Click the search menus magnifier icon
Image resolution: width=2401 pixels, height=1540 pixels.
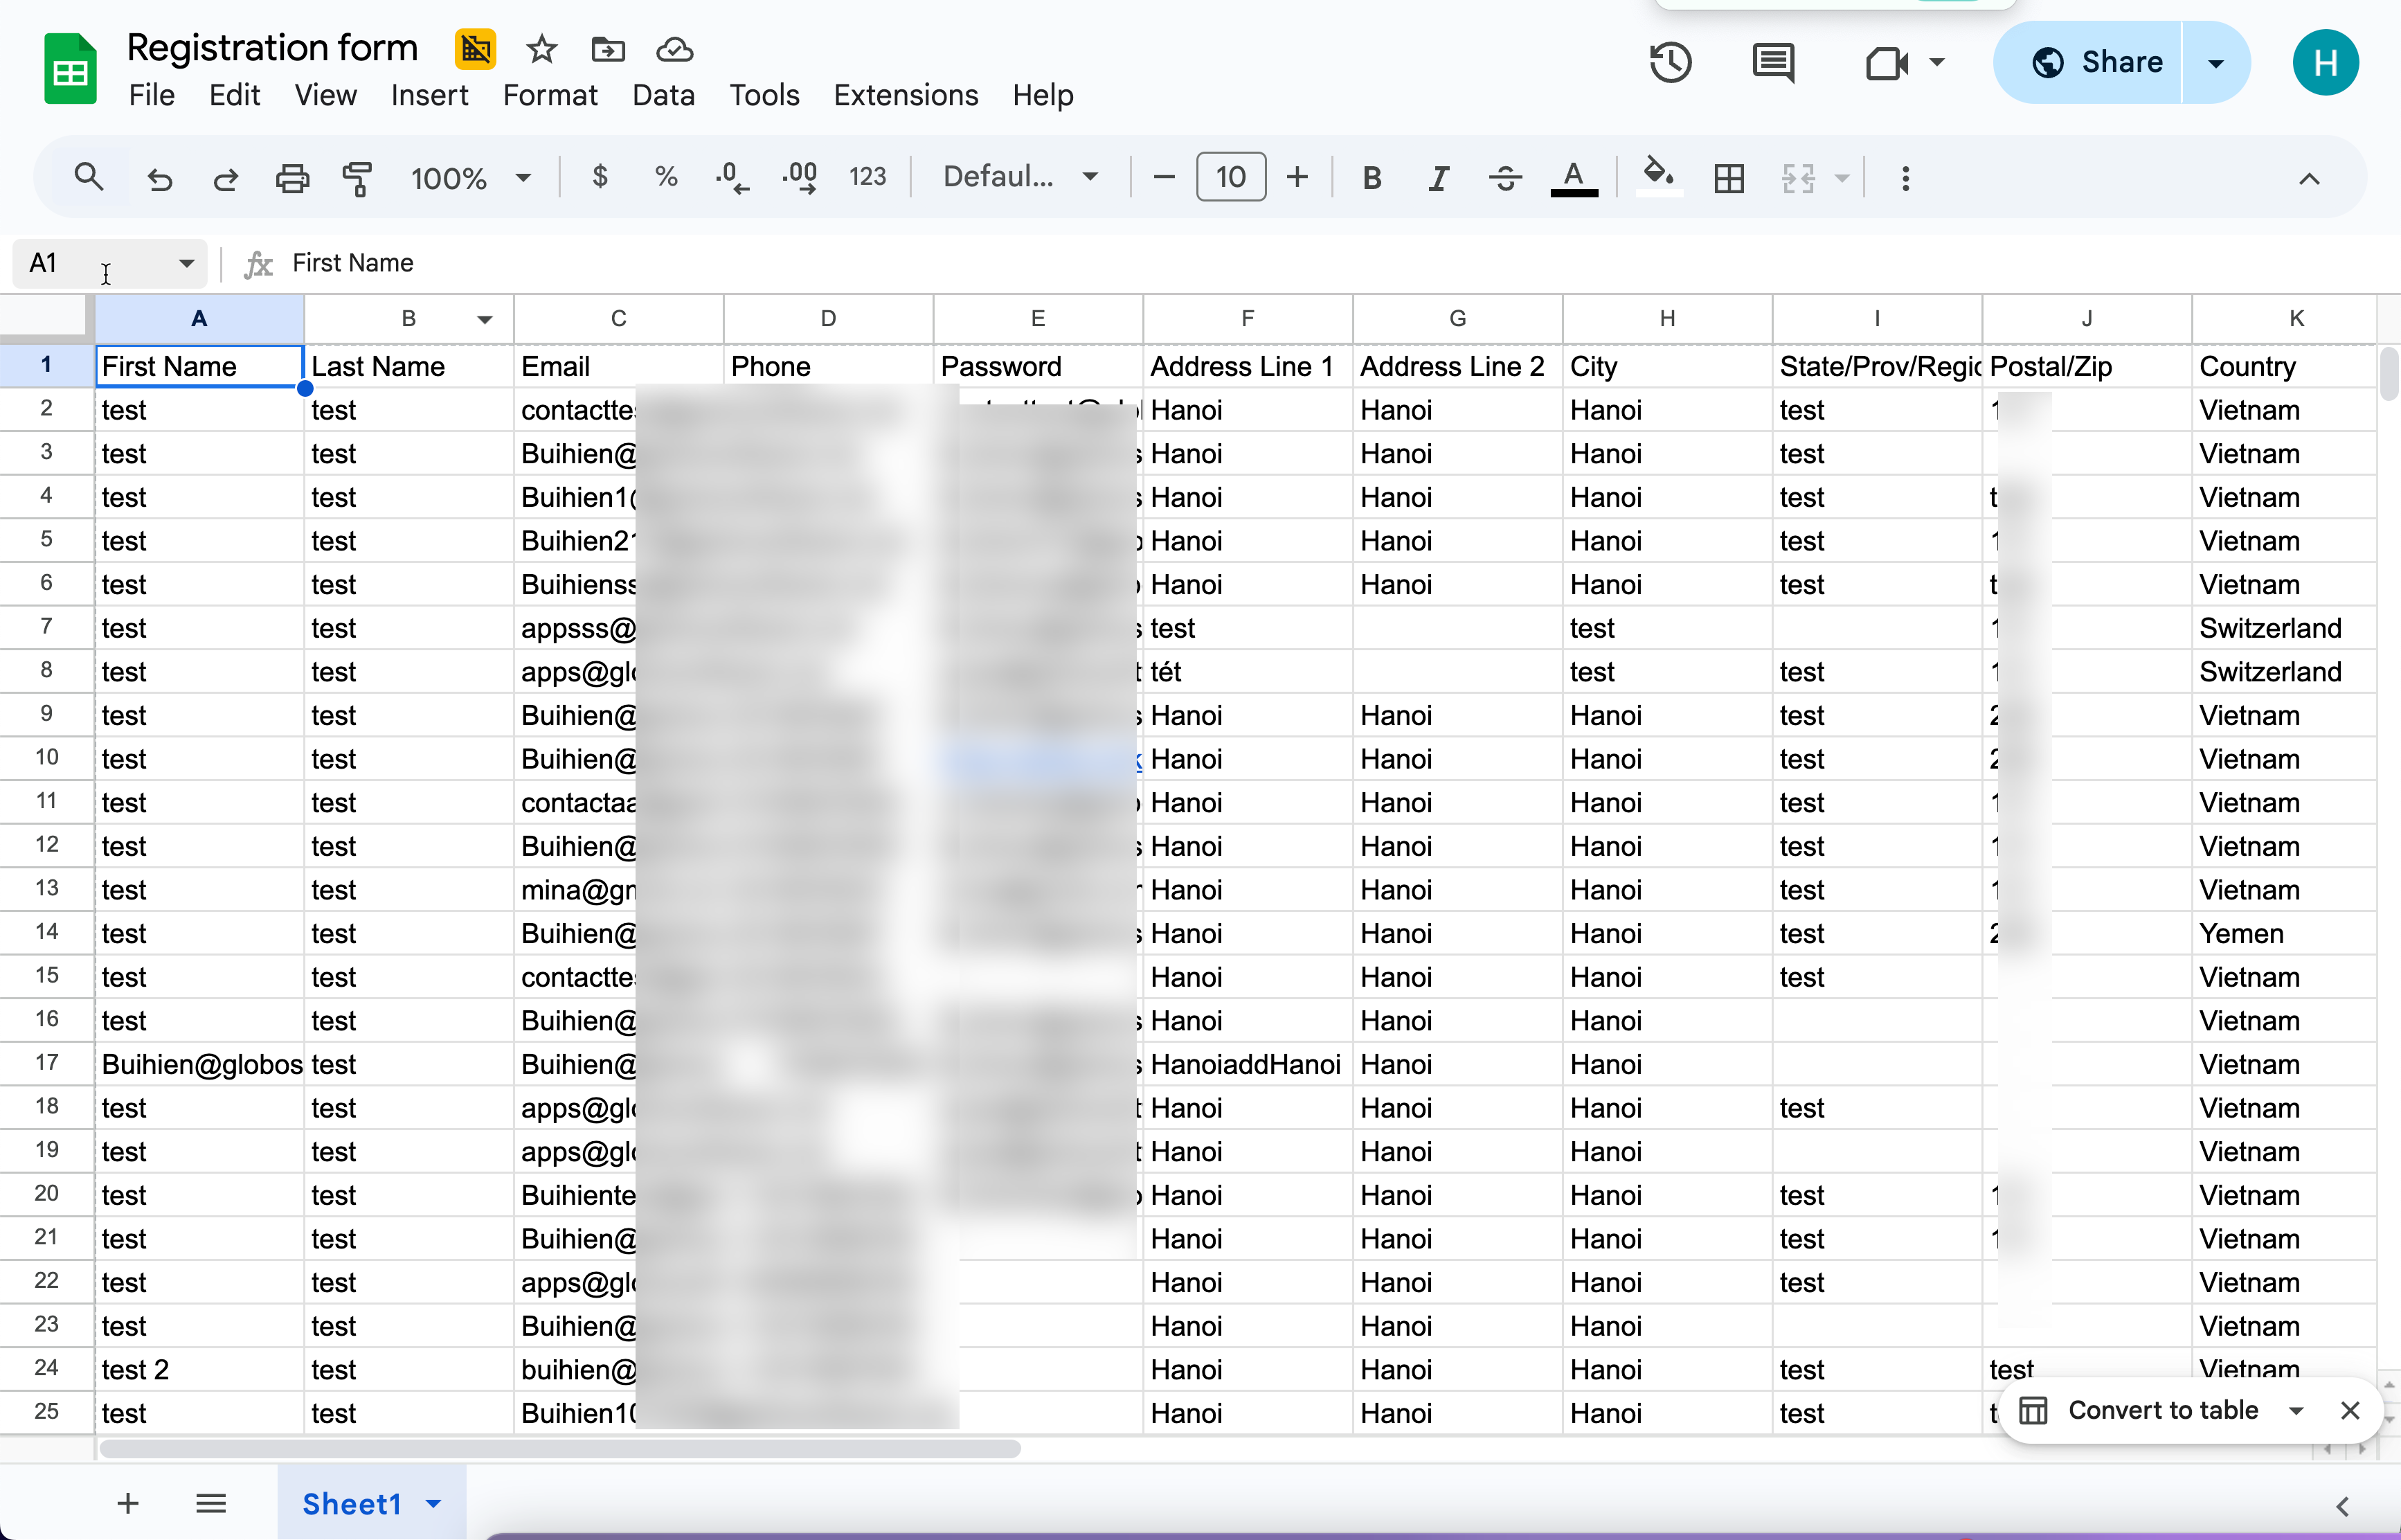click(x=89, y=178)
